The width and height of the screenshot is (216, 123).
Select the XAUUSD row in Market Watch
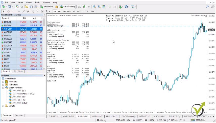pyautogui.click(x=22, y=46)
